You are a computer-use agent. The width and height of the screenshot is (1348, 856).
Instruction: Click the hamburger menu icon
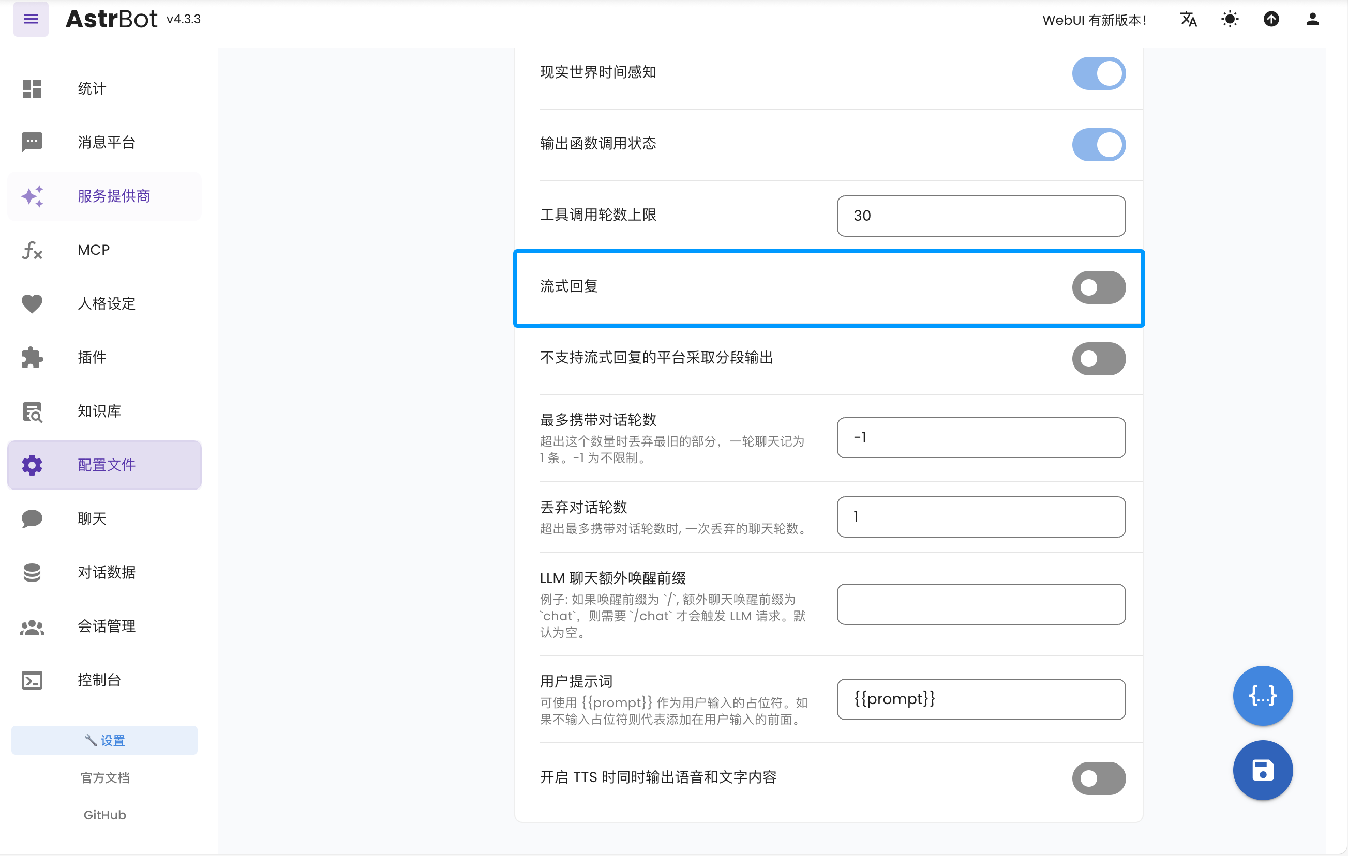[31, 19]
